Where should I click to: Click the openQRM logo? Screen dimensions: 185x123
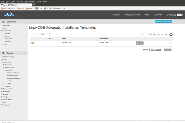[x=9, y=14]
